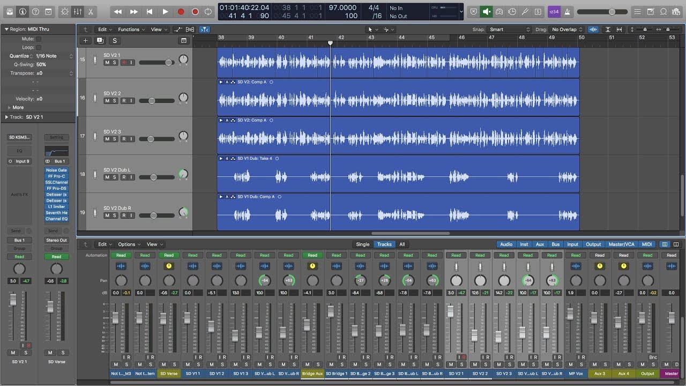The height and width of the screenshot is (386, 686).
Task: Open Quick Help question mark button
Action: coord(35,11)
